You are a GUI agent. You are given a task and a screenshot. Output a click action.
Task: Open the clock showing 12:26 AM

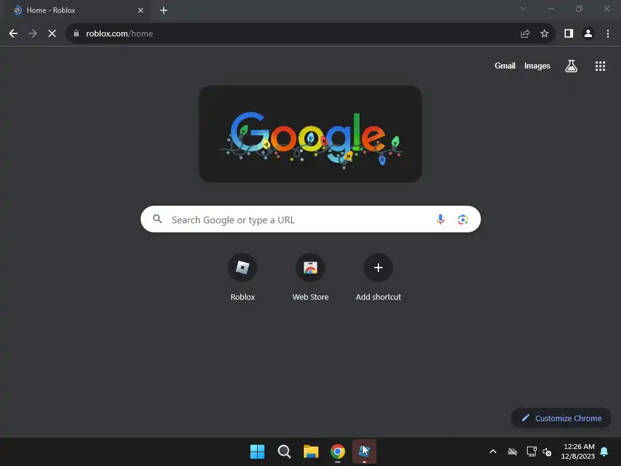578,451
